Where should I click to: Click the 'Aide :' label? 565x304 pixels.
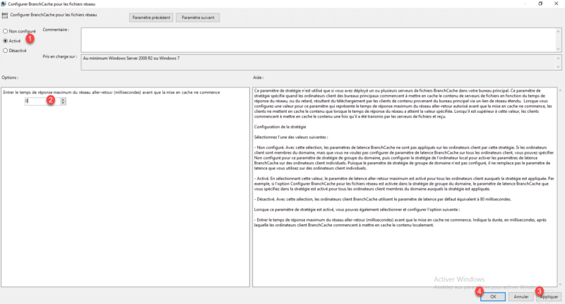coord(258,78)
